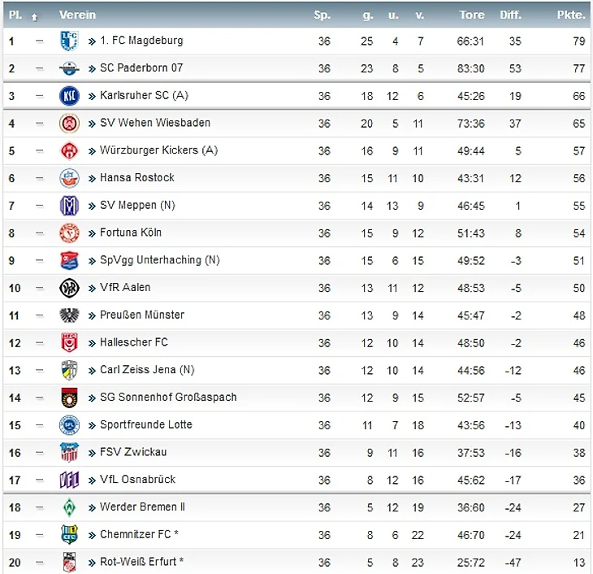Click the Chemnitzer FC club crest
The image size is (593, 574).
point(69,535)
